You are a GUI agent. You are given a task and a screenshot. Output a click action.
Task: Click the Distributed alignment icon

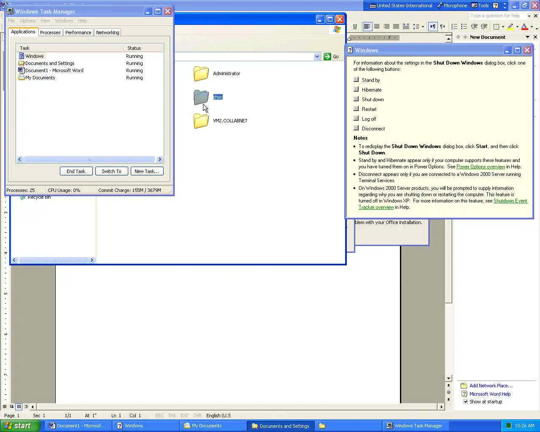[x=406, y=27]
